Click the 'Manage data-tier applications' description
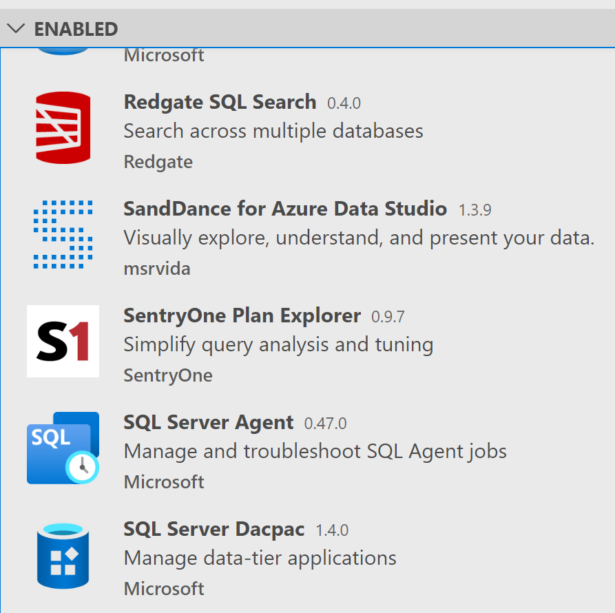 [260, 558]
